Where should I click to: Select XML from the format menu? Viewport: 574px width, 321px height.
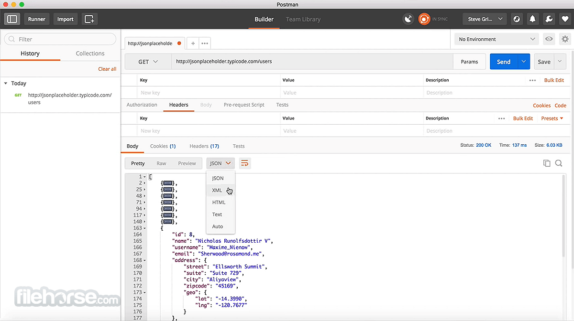tap(221, 190)
